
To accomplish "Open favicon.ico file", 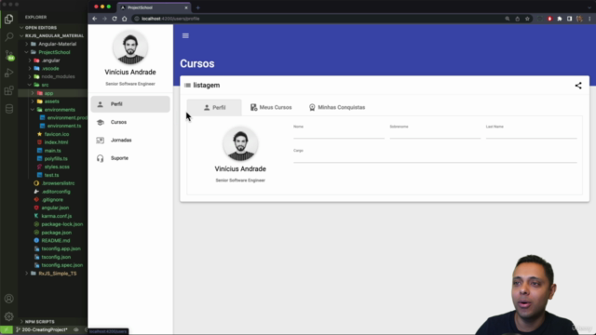I will [x=57, y=134].
